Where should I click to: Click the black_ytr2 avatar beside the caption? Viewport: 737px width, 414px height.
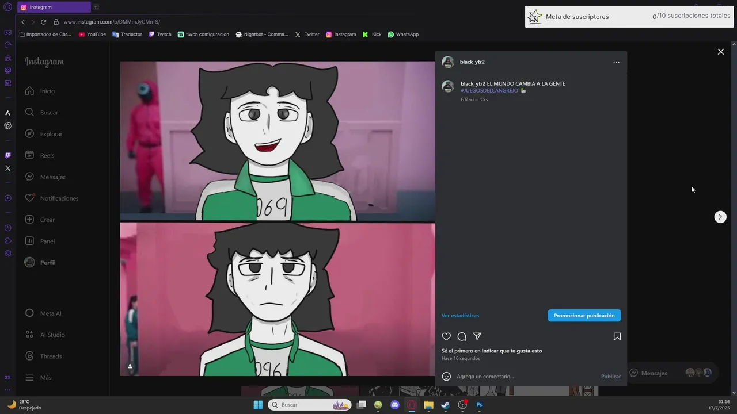click(448, 86)
